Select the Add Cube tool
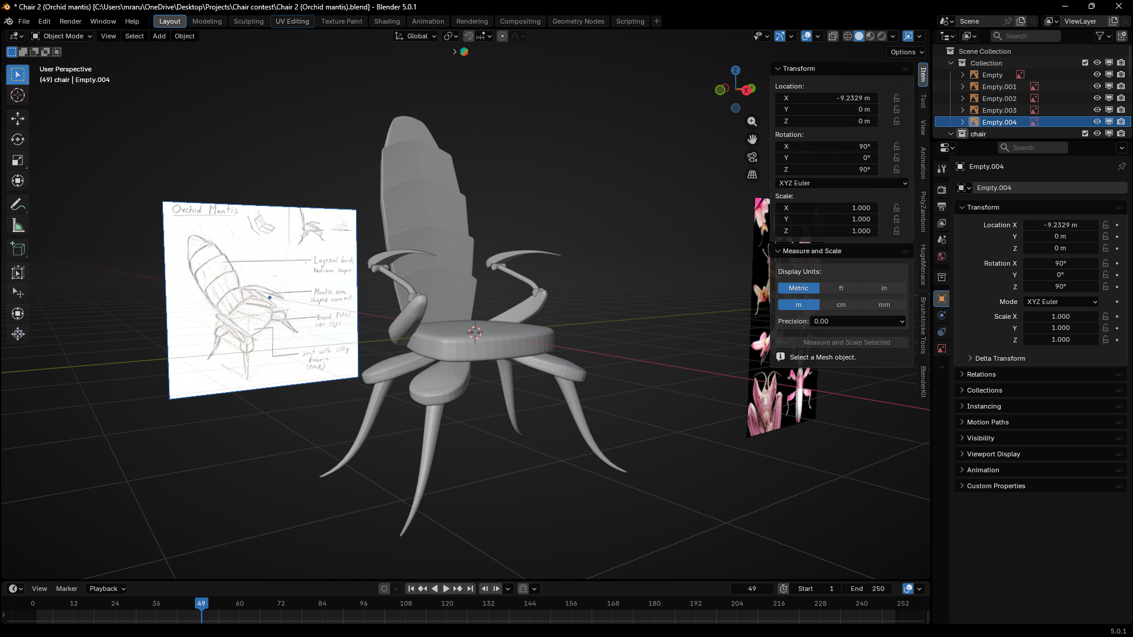The image size is (1133, 637). coord(18,249)
